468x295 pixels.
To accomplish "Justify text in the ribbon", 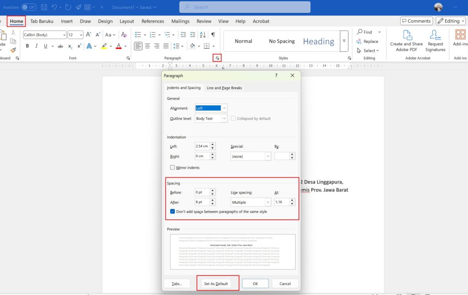I will (165, 46).
